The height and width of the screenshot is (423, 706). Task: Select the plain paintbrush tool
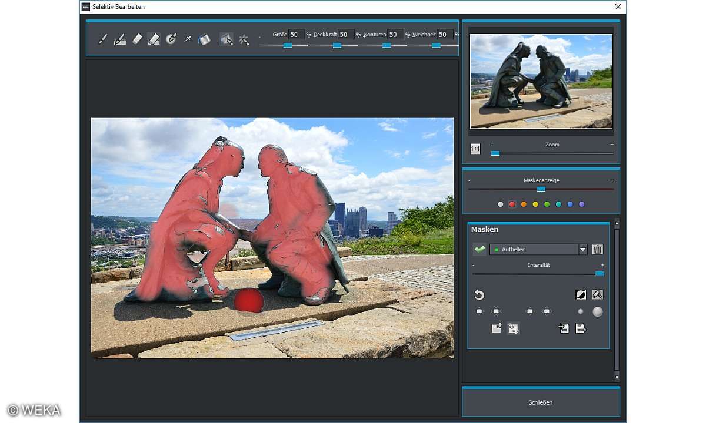pyautogui.click(x=102, y=39)
